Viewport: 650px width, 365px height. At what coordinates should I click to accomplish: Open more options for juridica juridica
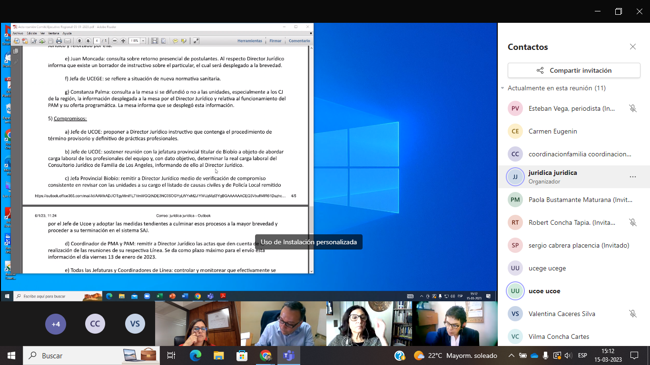[x=632, y=177]
